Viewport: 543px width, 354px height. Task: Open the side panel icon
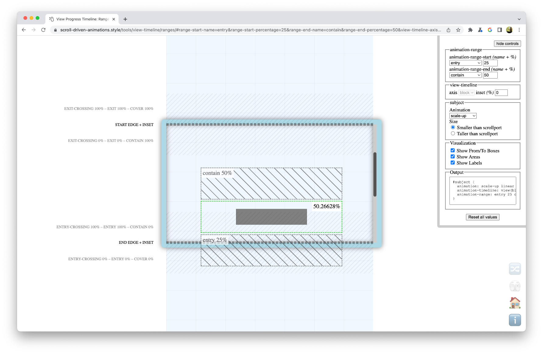point(499,30)
